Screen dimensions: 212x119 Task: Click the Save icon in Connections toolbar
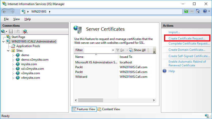tap(11, 31)
